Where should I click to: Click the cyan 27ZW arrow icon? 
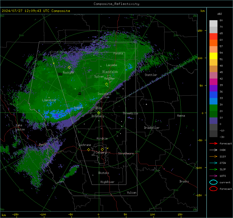(213, 163)
